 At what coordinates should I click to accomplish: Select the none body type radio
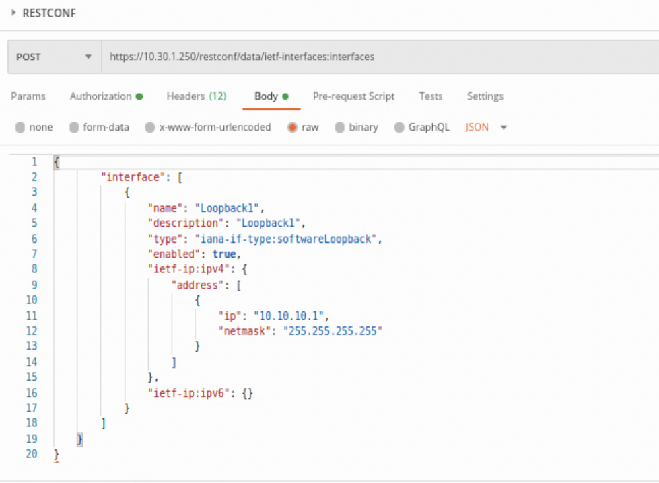coord(20,127)
